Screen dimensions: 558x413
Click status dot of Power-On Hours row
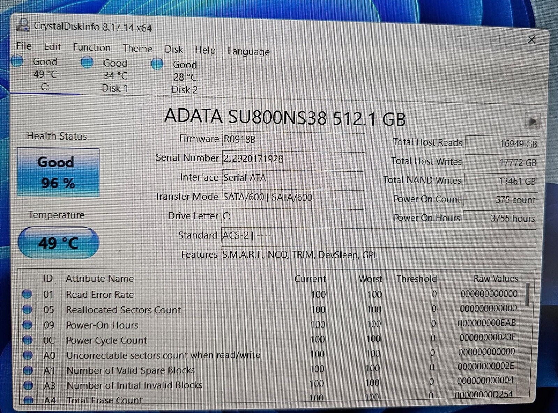(27, 325)
